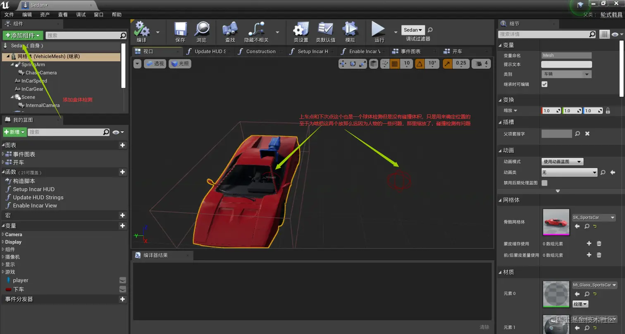Delete 蒙皮缓存使用 array elements trash icon

tap(599, 243)
